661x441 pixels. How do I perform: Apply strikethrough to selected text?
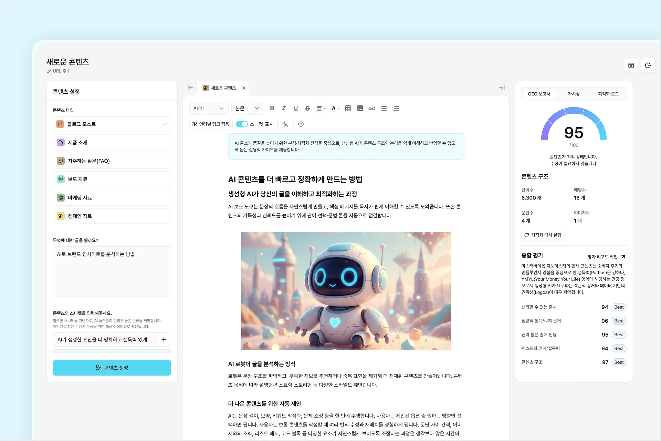coord(307,108)
